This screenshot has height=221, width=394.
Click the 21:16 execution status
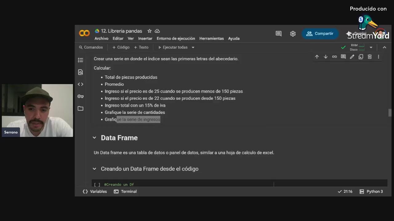(345, 191)
